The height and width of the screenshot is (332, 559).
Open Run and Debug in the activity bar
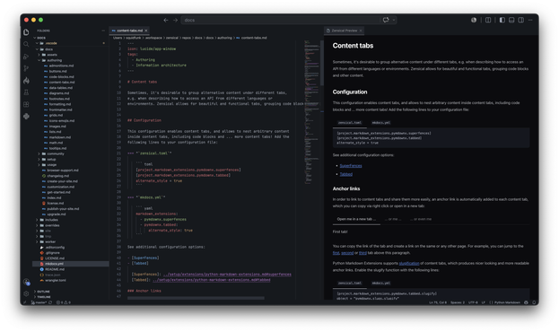click(x=26, y=57)
